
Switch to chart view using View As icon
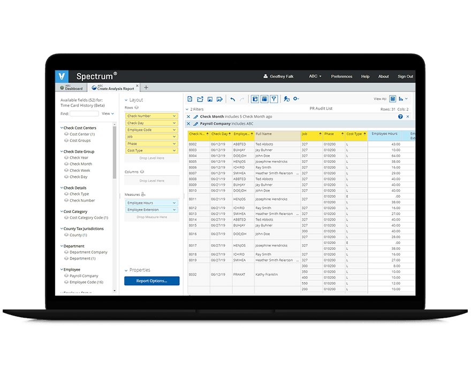pos(401,99)
